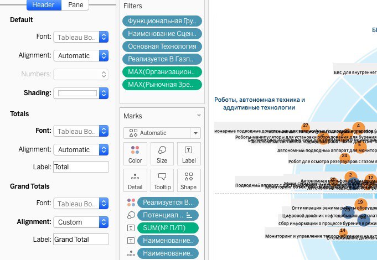Open Grand Totals Font dropdown

[81, 204]
